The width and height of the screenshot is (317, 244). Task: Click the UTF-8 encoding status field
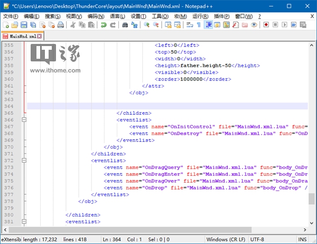(x=257, y=240)
